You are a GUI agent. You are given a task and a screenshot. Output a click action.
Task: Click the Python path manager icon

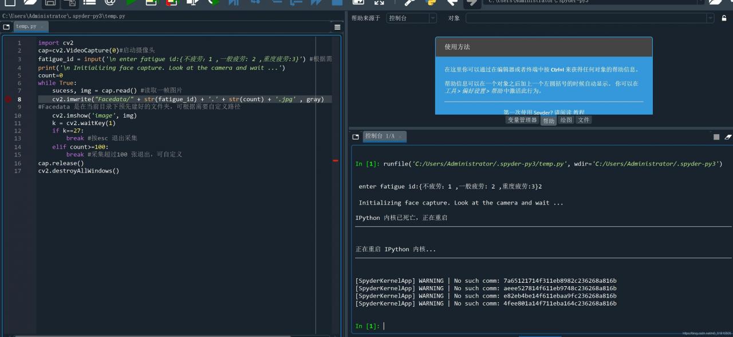pyautogui.click(x=431, y=2)
